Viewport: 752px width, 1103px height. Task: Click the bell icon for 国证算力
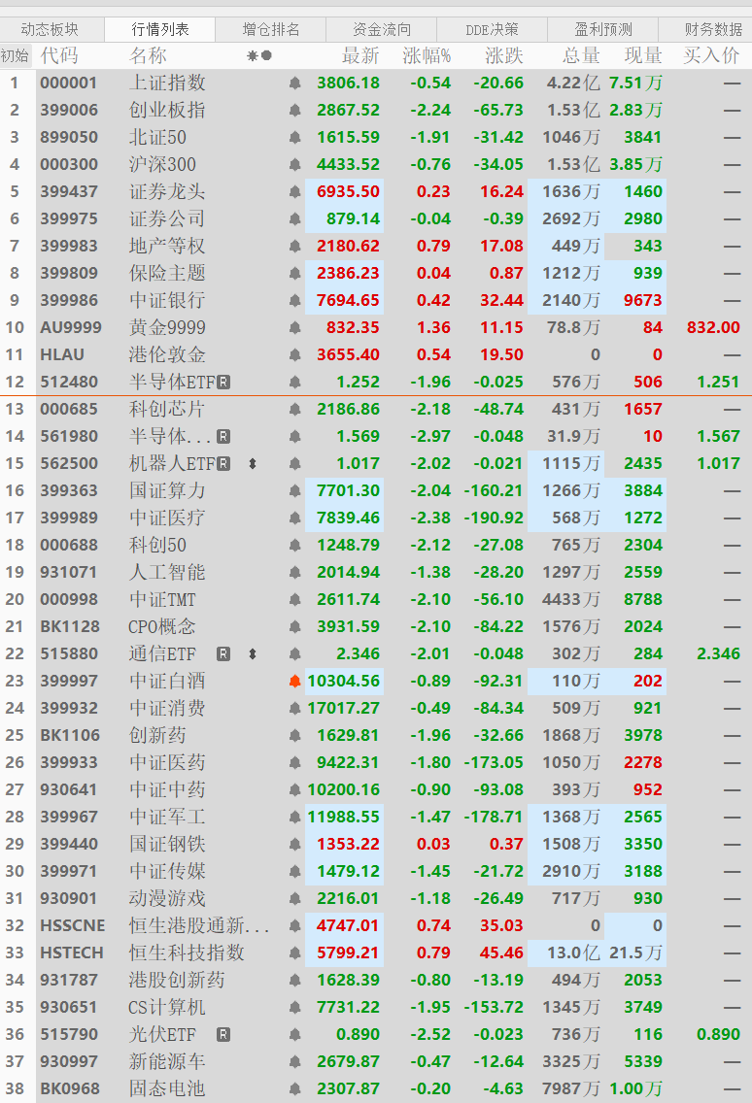(295, 491)
